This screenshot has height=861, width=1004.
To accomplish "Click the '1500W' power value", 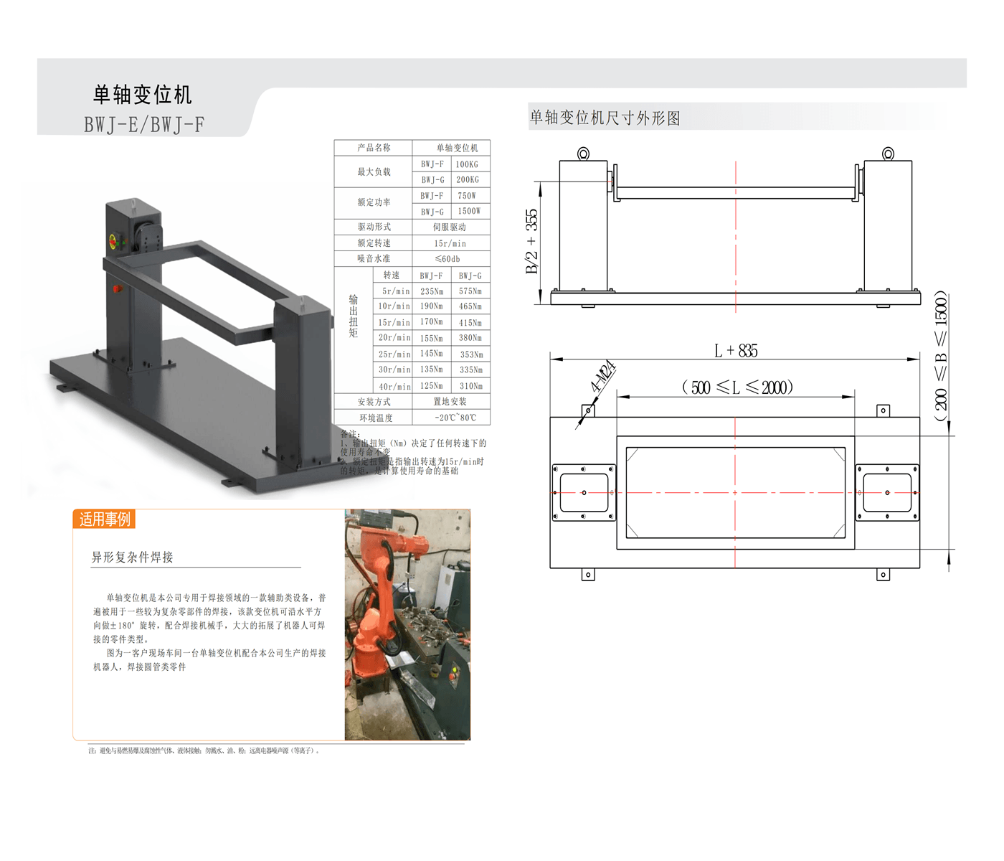I will (x=469, y=211).
